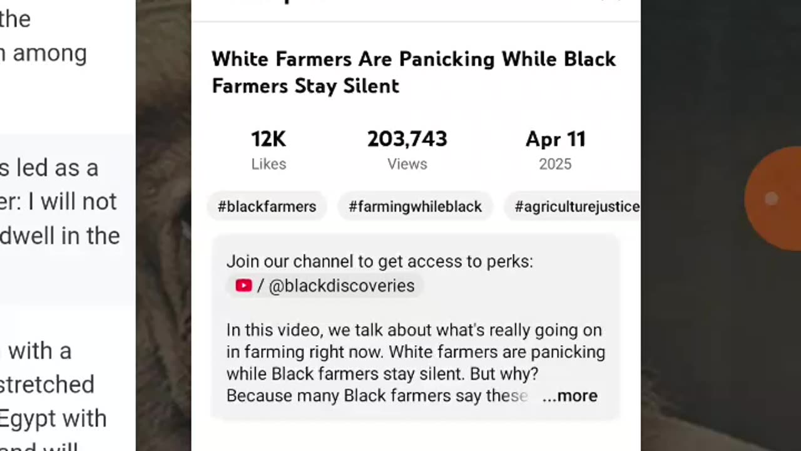Image resolution: width=801 pixels, height=451 pixels.
Task: Click the White Farmers Are Panicking title
Action: click(x=414, y=72)
